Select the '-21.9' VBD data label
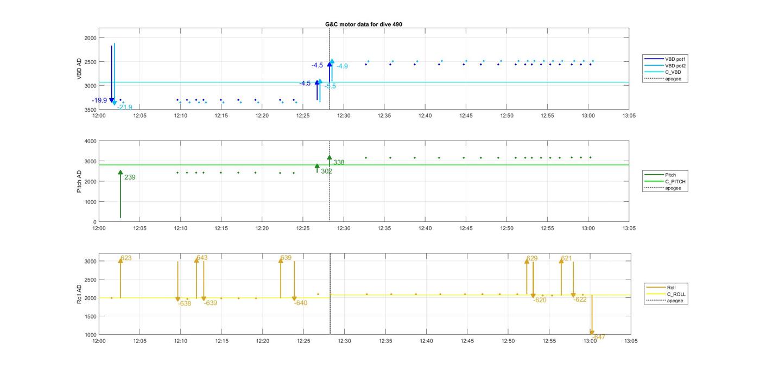Screen dimensions: 760x376 [125, 107]
